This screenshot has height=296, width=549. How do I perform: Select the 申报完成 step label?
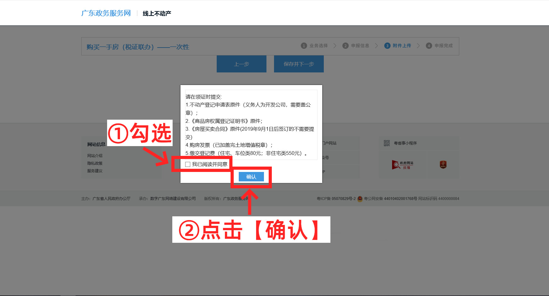pyautogui.click(x=443, y=46)
